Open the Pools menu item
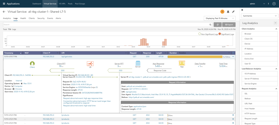Screen dimensions: 279x125 [70, 4]
